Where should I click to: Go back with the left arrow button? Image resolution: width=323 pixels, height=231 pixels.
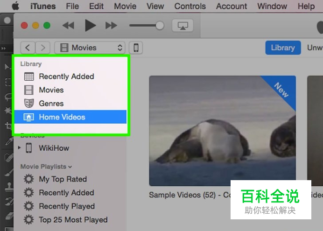[x=28, y=48]
